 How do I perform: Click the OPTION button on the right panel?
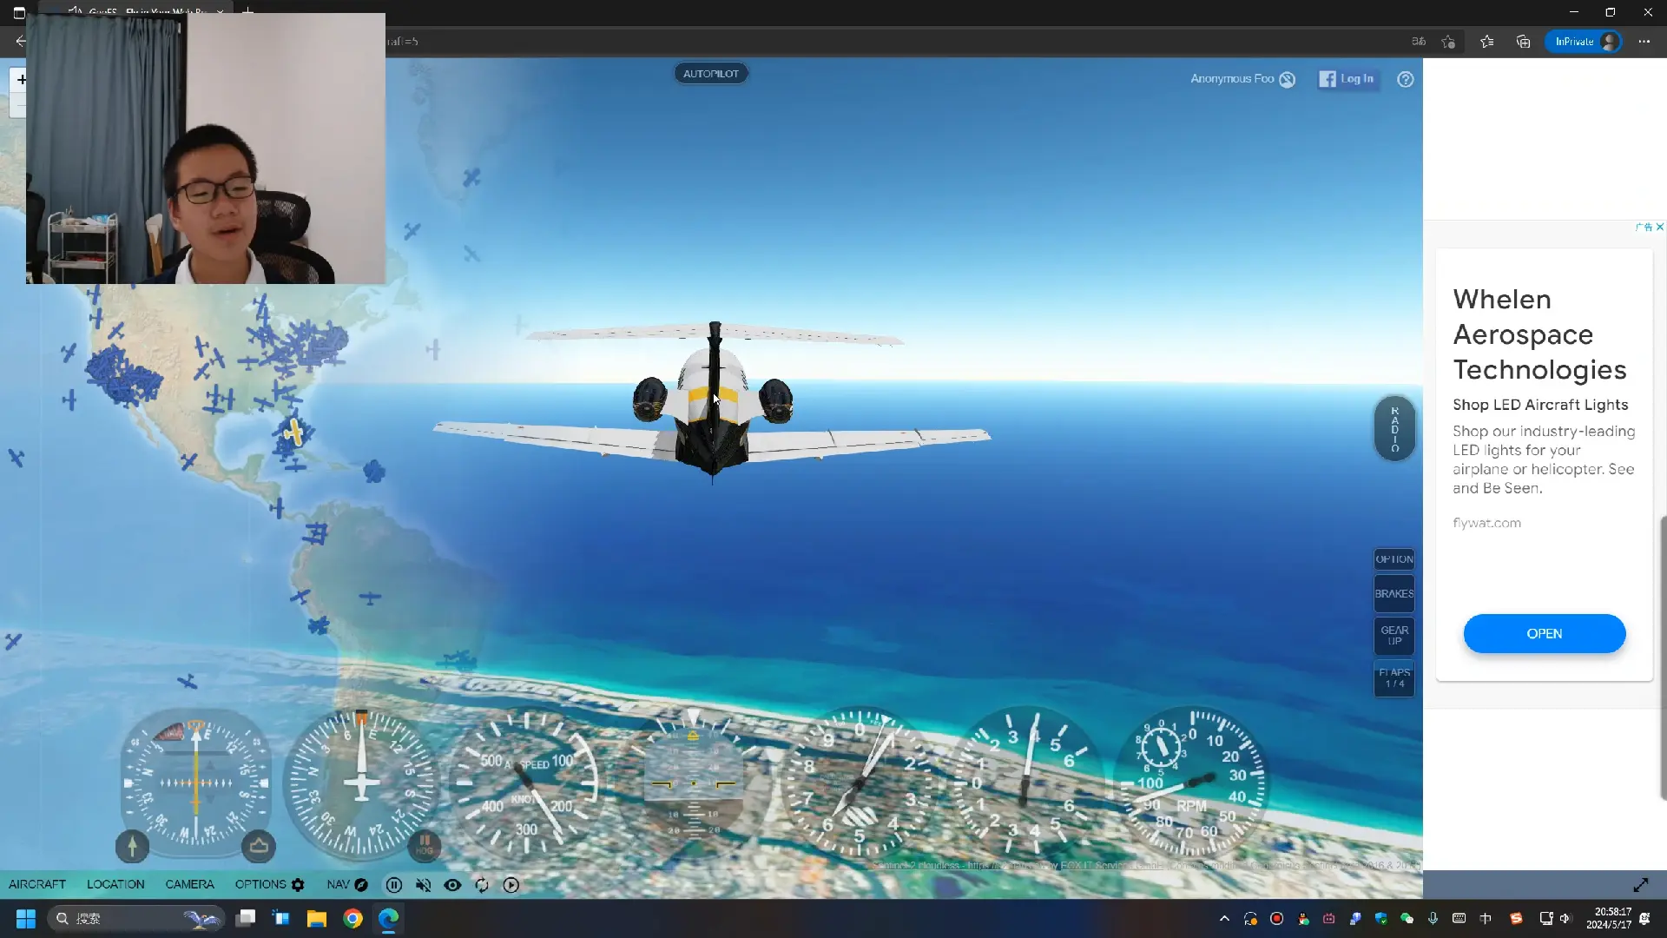tap(1394, 559)
